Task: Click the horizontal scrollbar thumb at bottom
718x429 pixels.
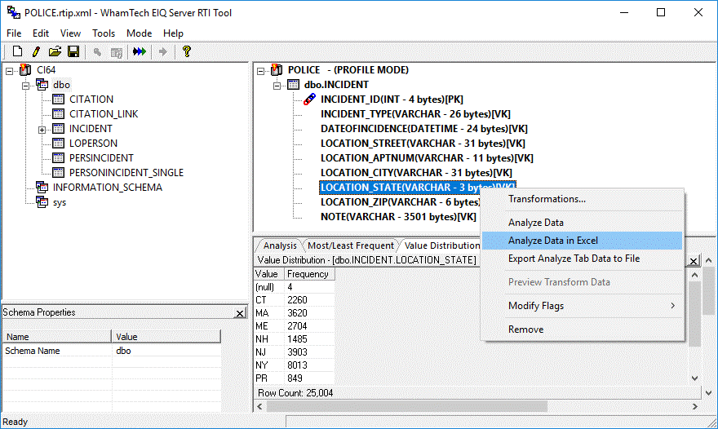Action: tap(406, 406)
